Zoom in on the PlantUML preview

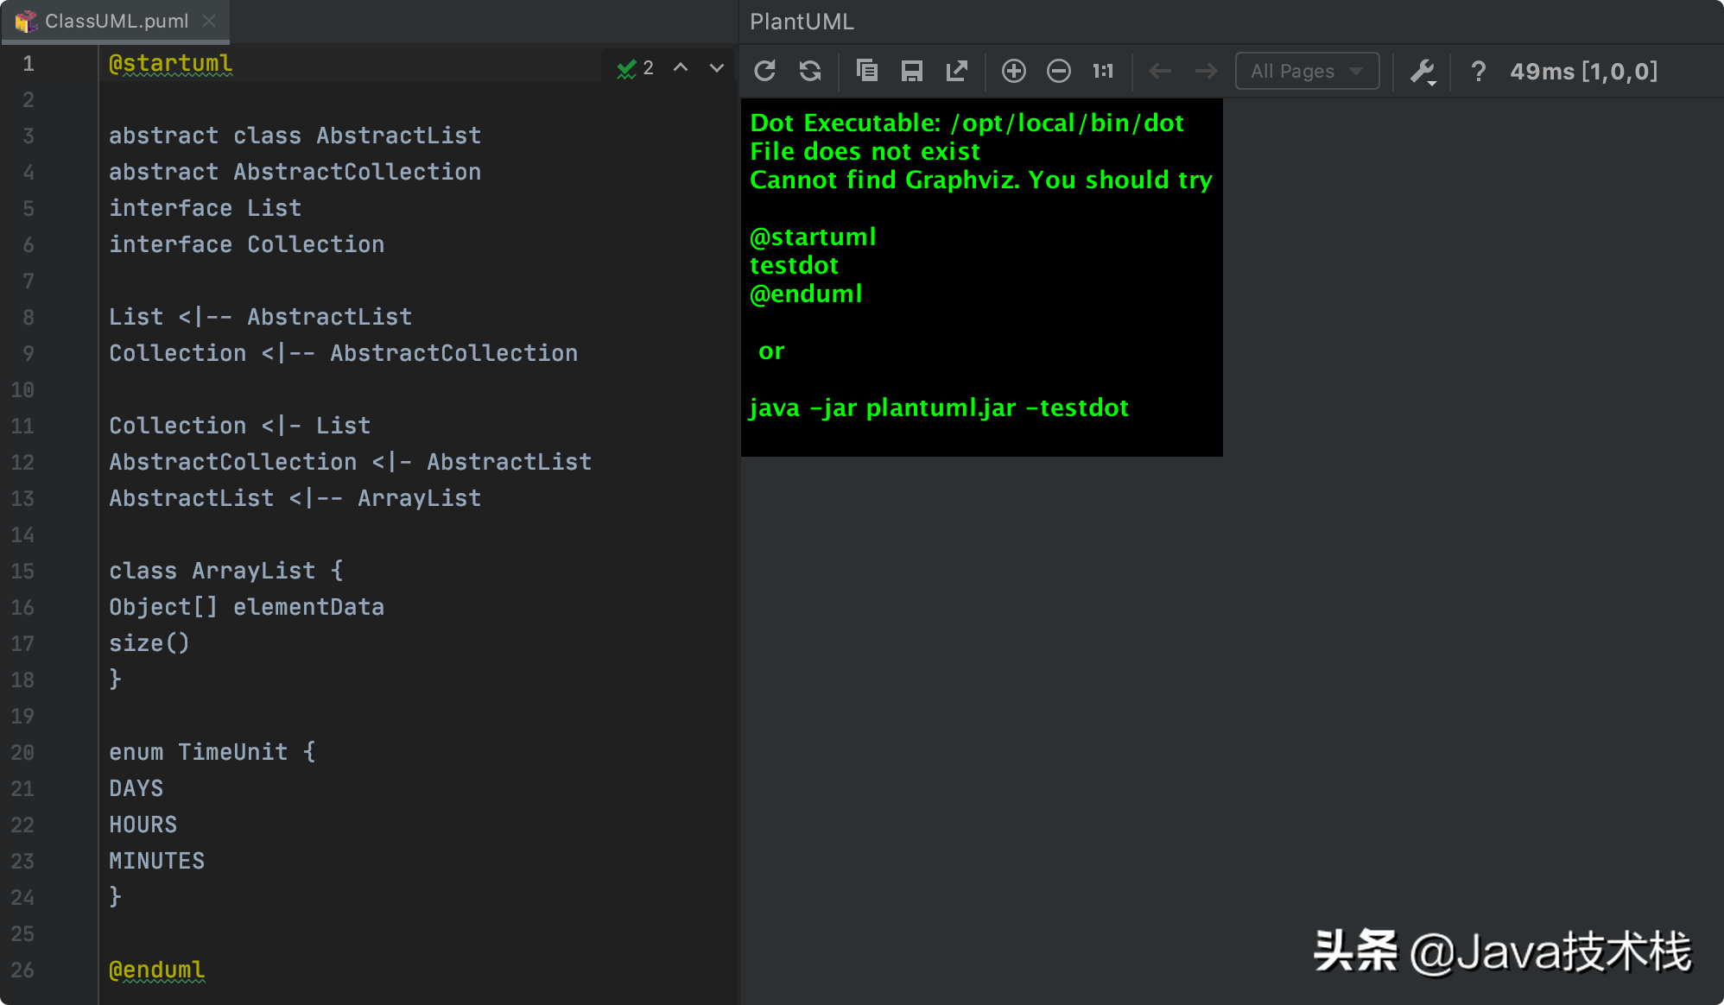pos(1014,71)
